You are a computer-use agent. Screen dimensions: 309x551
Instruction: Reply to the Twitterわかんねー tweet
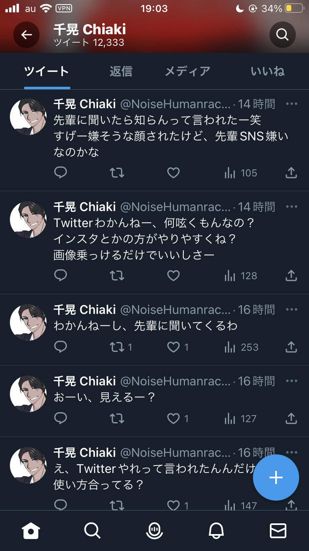point(61,275)
